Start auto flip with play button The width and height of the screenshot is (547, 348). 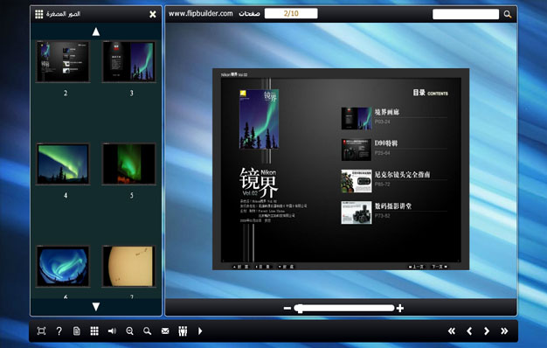coord(200,331)
